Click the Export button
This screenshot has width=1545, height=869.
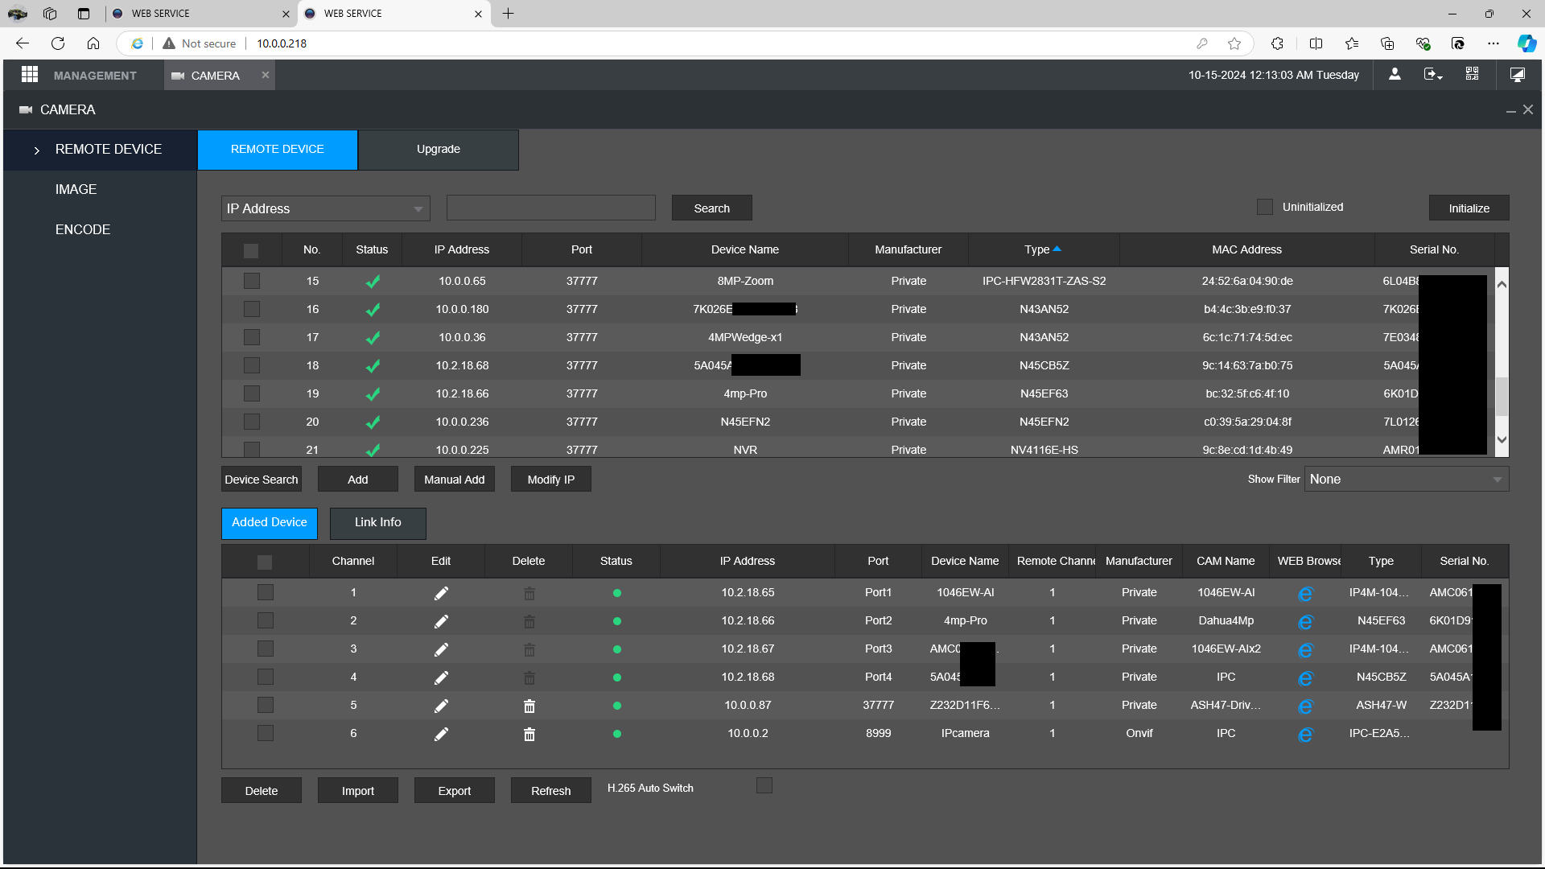coord(454,790)
